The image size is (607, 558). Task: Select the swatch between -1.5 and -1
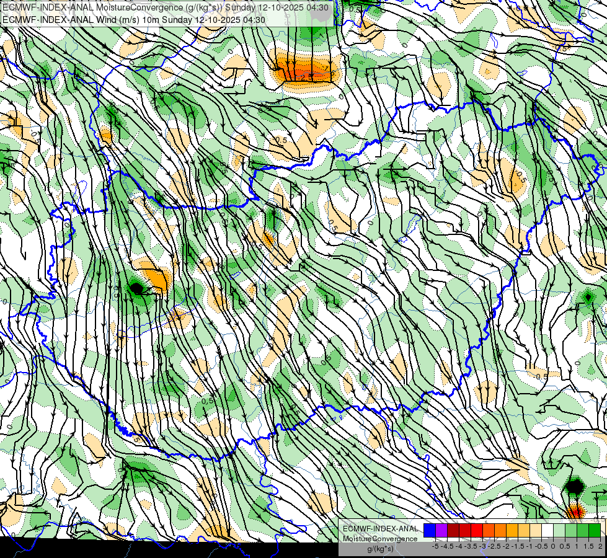pos(524,531)
